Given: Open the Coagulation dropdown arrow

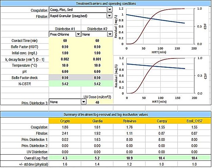Looking at the screenshot, I should tap(110, 10).
